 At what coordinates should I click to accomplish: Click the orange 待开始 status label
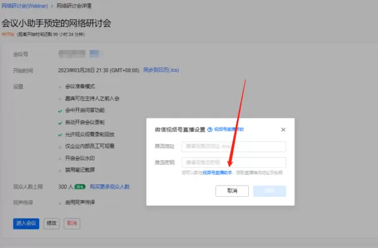click(8, 34)
